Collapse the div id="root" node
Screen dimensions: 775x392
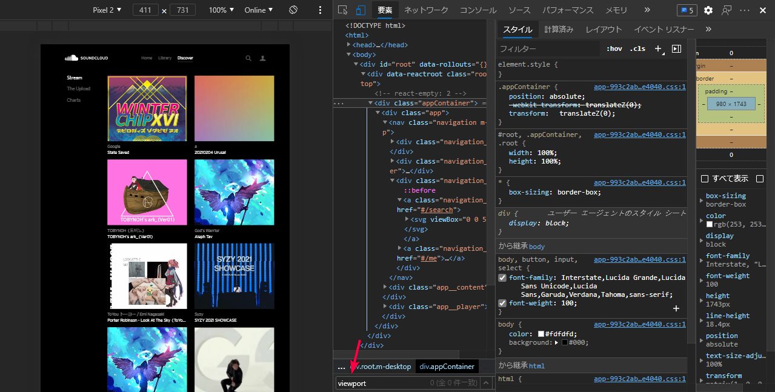pos(356,64)
